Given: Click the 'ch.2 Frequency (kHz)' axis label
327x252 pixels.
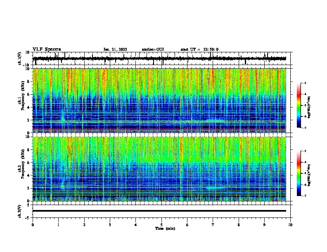Looking at the screenshot, I should click(22, 164).
